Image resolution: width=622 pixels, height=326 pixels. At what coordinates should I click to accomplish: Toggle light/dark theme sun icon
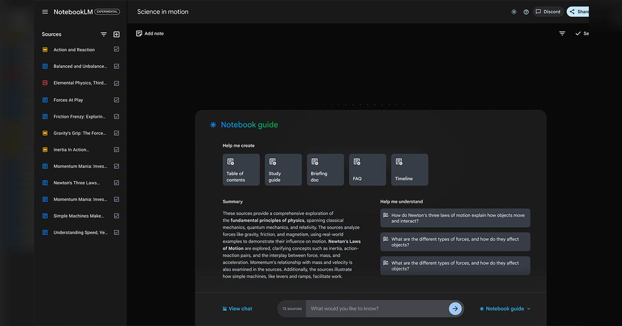coord(514,12)
